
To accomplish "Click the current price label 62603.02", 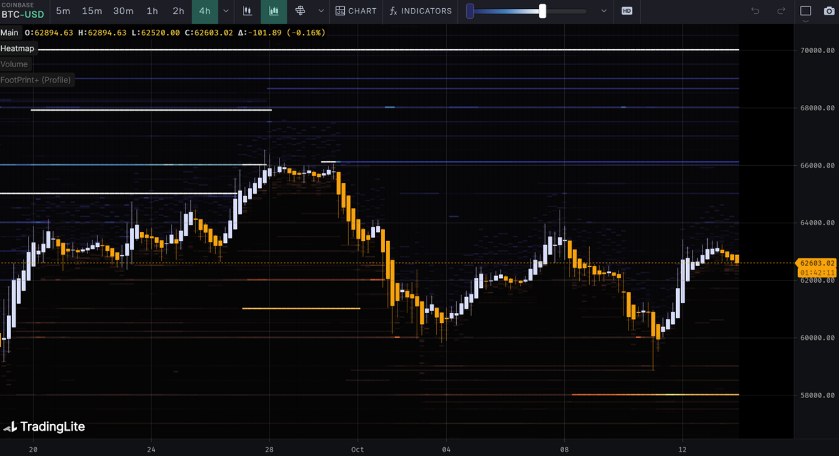I will (816, 263).
